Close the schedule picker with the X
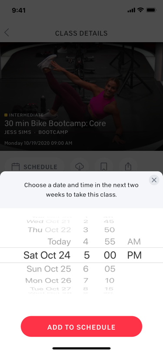The width and height of the screenshot is (163, 353). click(x=154, y=180)
